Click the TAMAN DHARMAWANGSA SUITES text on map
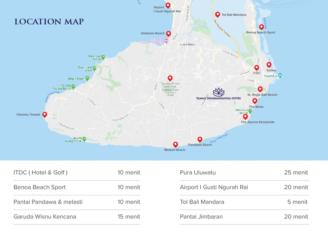 [218, 98]
